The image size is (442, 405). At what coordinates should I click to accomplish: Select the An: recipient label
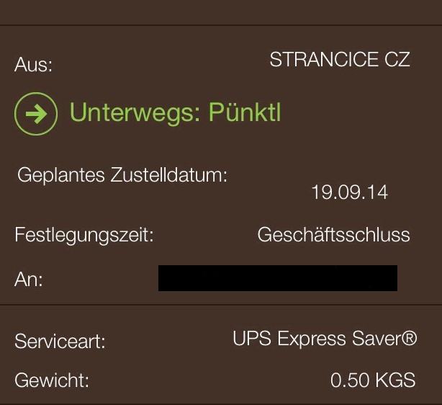coord(29,280)
